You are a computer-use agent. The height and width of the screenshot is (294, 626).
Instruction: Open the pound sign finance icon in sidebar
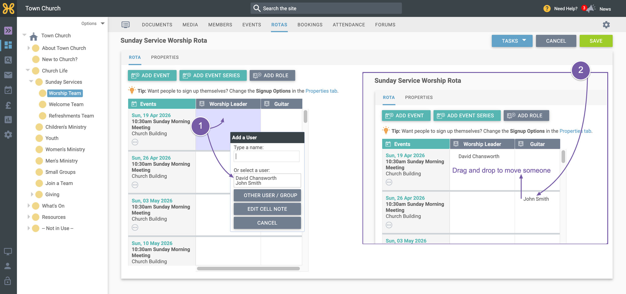pyautogui.click(x=8, y=105)
